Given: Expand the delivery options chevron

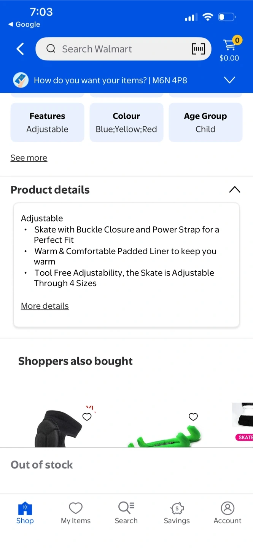Looking at the screenshot, I should point(229,80).
